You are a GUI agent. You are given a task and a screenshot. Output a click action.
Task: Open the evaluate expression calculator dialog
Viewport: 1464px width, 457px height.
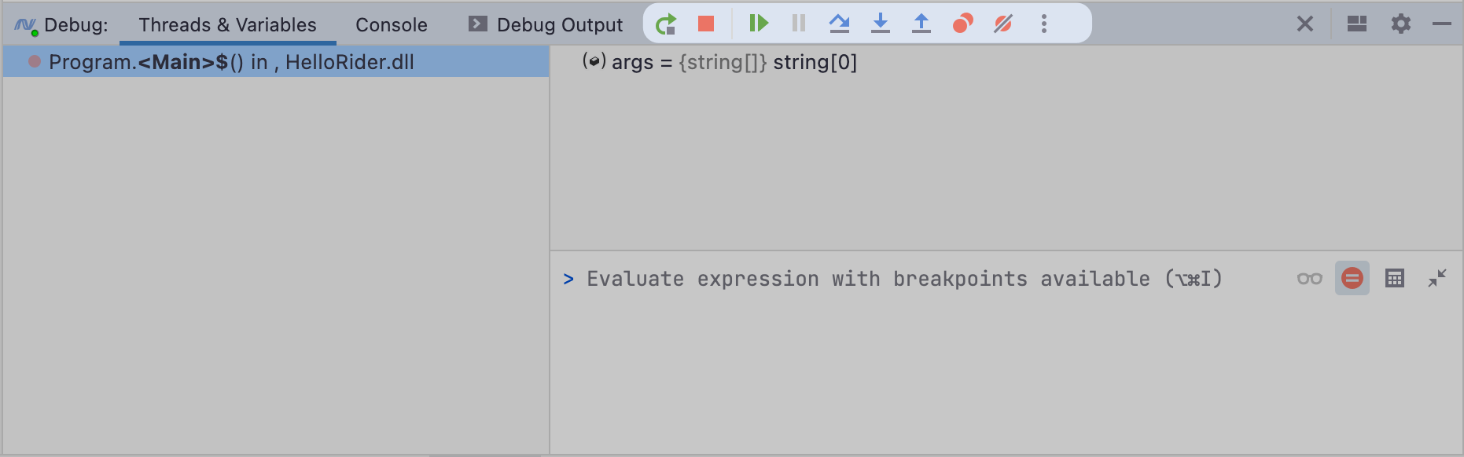(x=1394, y=278)
